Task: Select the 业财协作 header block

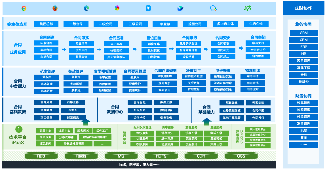Action: point(303,8)
